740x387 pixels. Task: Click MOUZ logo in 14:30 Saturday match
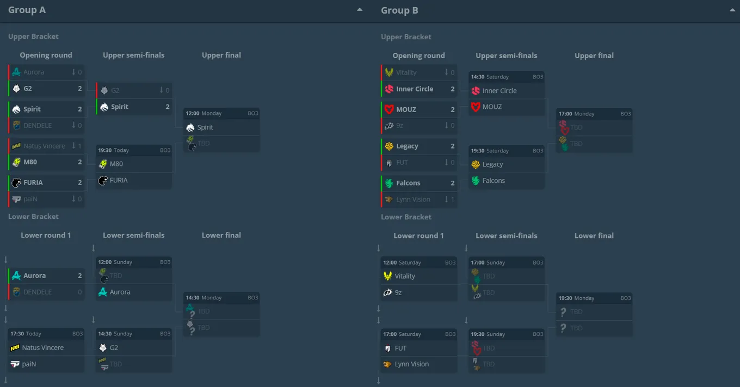point(476,107)
